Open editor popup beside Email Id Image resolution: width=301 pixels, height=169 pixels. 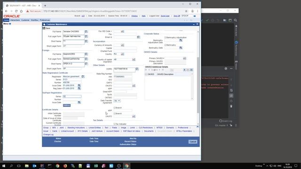(138, 37)
